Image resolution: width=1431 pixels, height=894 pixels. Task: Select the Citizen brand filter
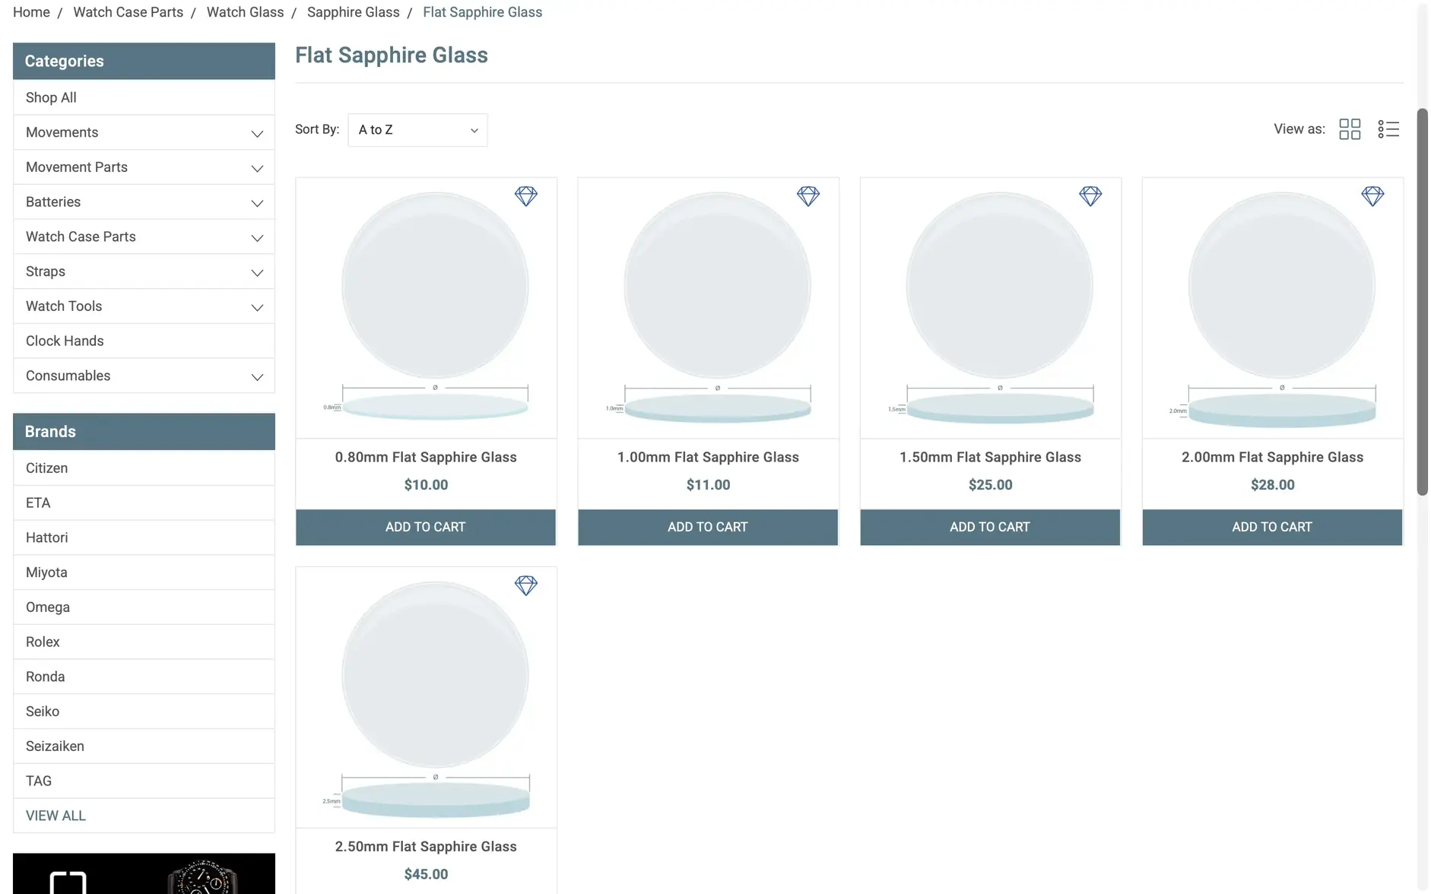(46, 468)
